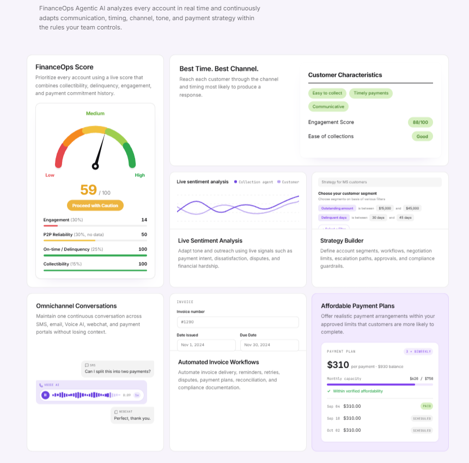469x463 pixels.
Task: Pause the Voice AI audio playback
Action: click(45, 395)
